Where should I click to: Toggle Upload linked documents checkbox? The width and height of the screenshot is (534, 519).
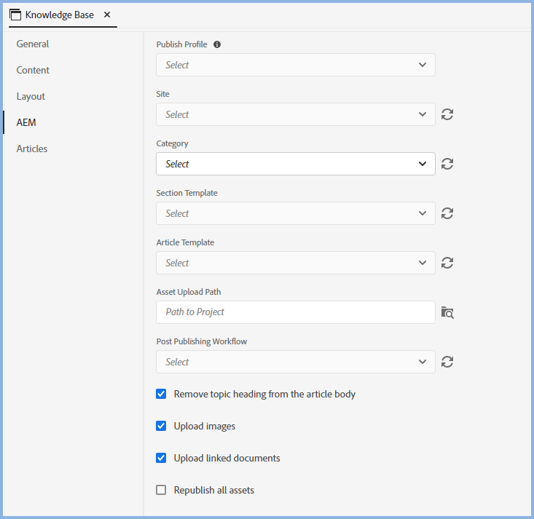tap(161, 458)
